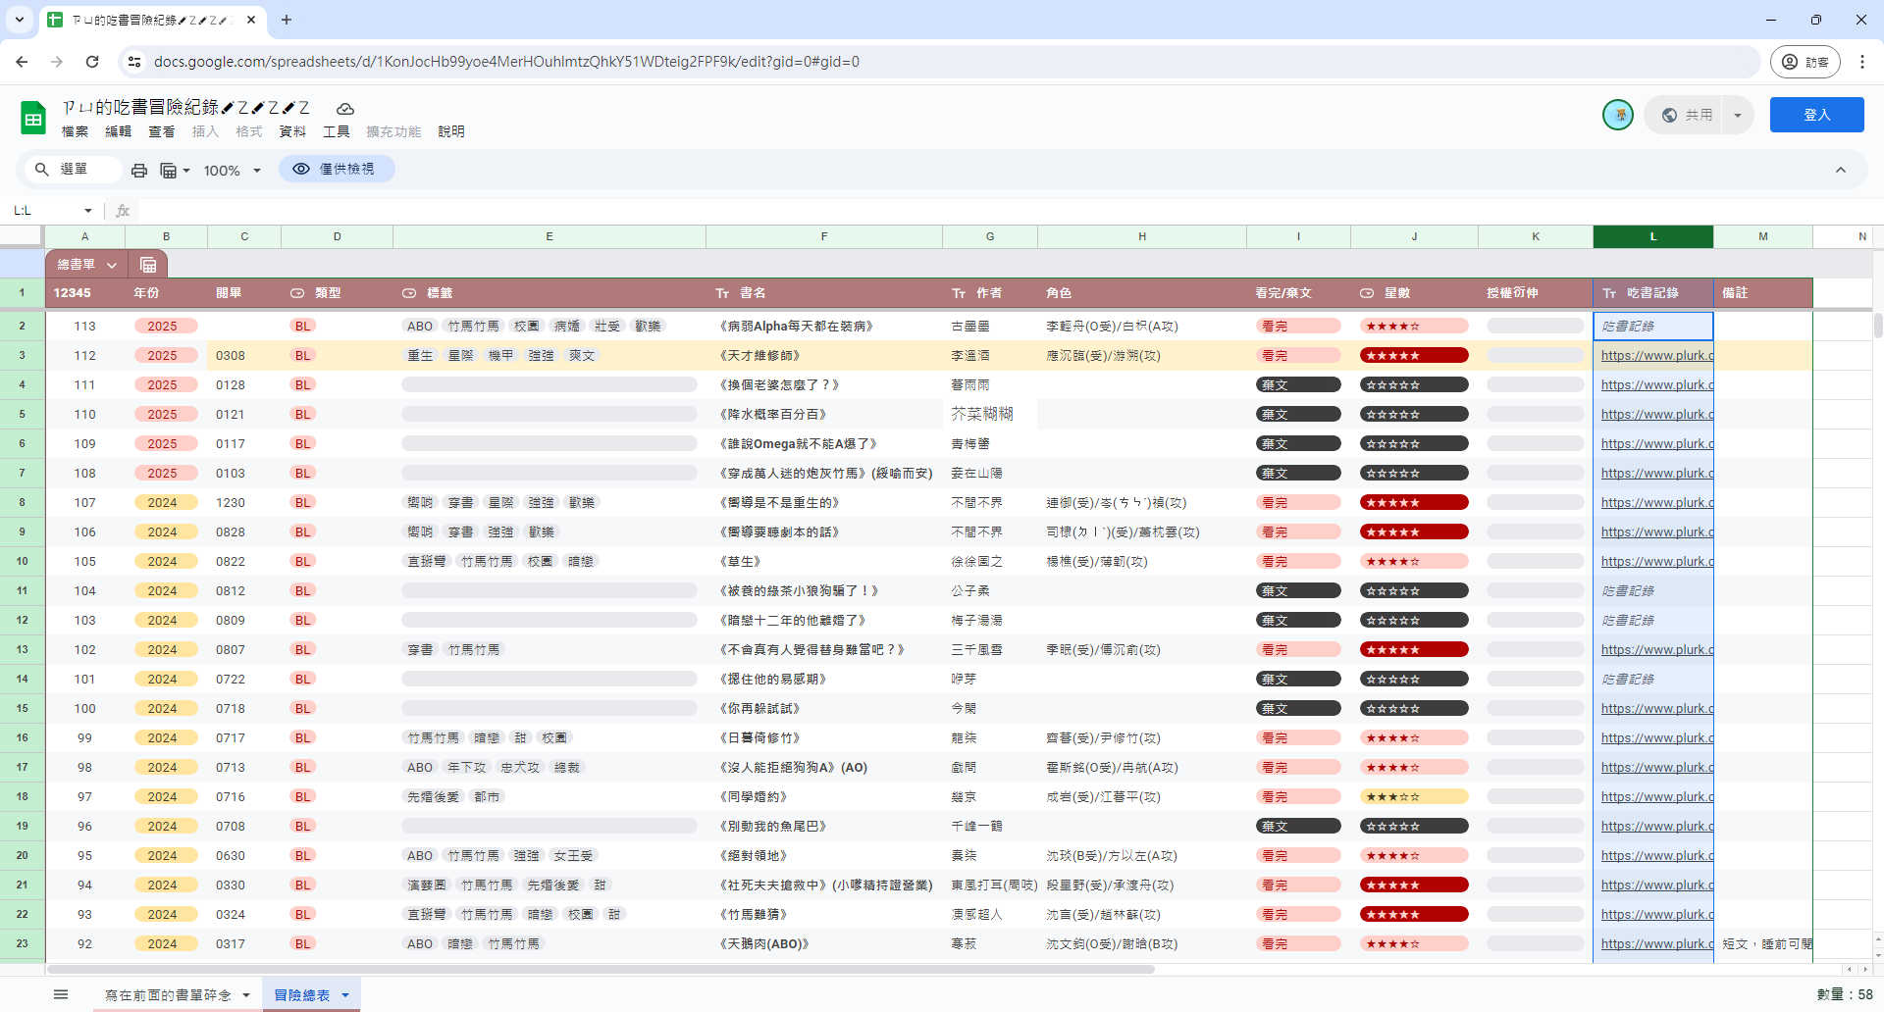This screenshot has height=1012, width=1884.
Task: Click the 類型 column dropdown-type icon
Action: tap(297, 293)
